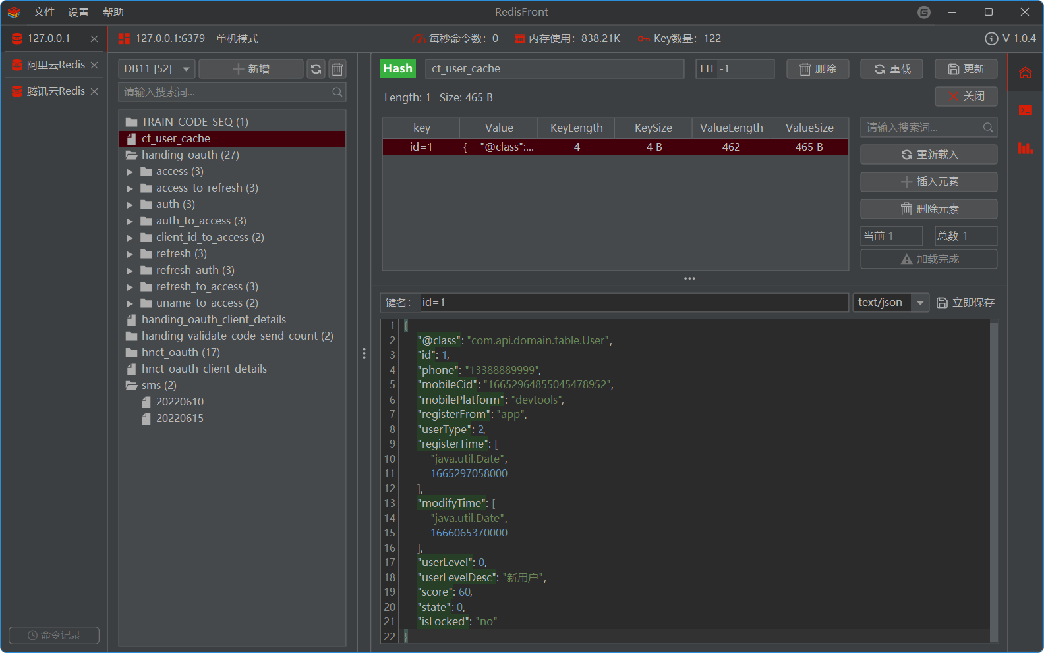The image size is (1044, 653).
Task: Click the 关闭 close button
Action: [x=966, y=97]
